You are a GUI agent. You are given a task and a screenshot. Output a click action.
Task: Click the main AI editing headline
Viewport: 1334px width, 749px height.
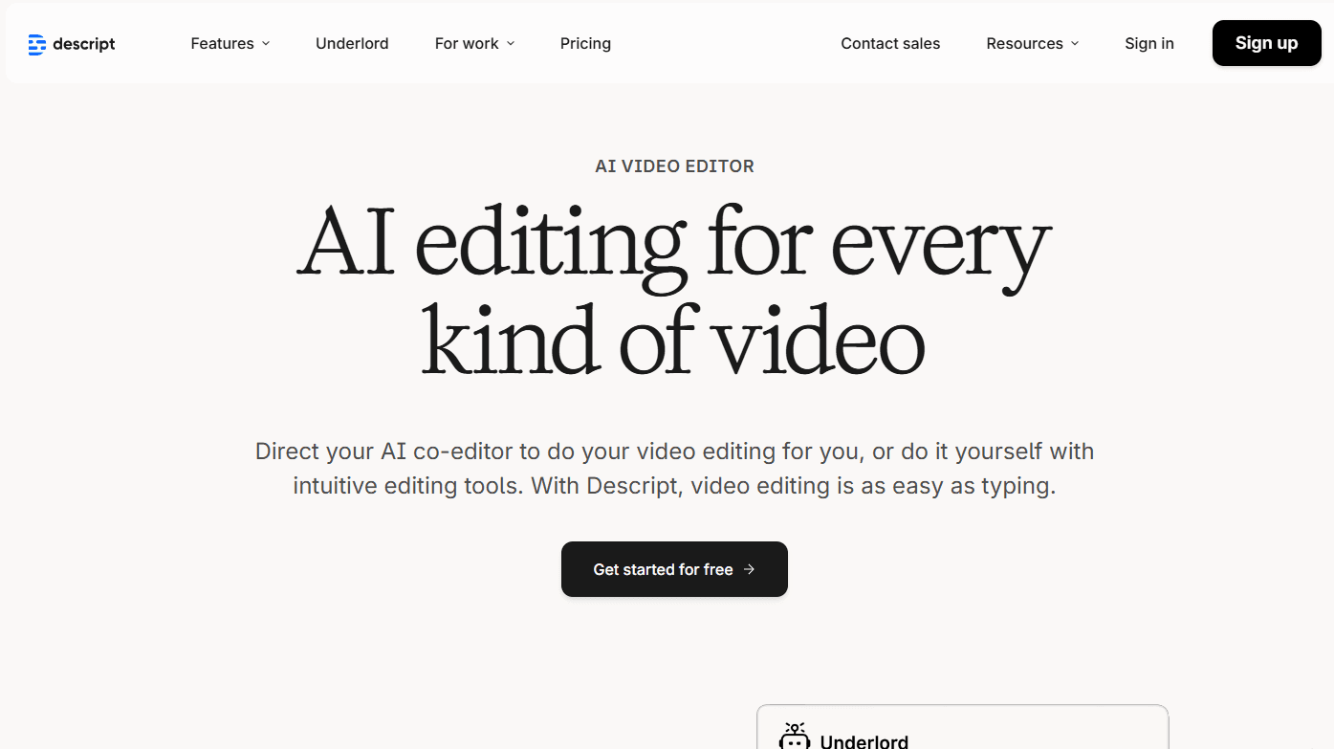tap(674, 287)
